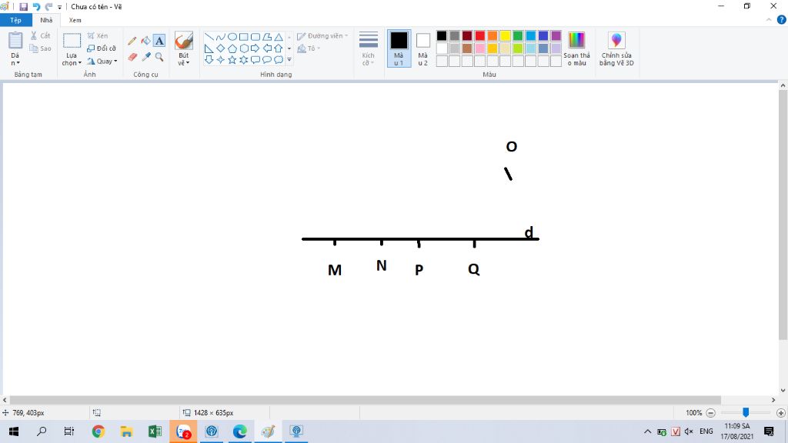The height and width of the screenshot is (443, 788).
Task: Open the Paint help question mark
Action: pos(782,20)
